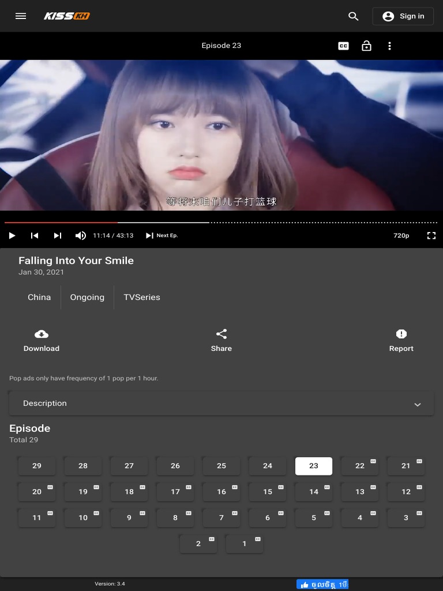Open episode 7
443x591 pixels.
(221, 518)
